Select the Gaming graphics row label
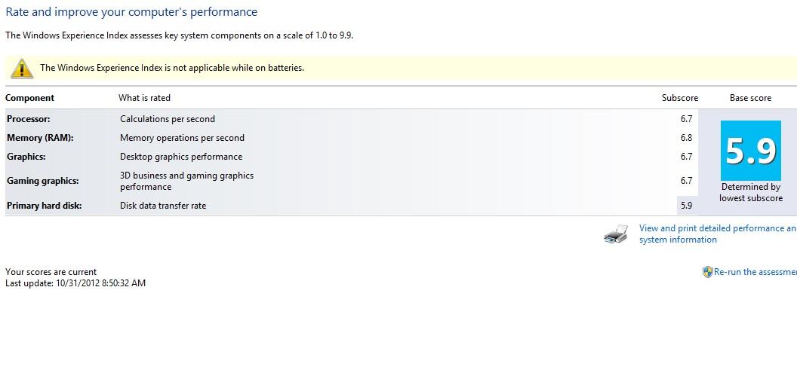797x391 pixels. point(42,181)
